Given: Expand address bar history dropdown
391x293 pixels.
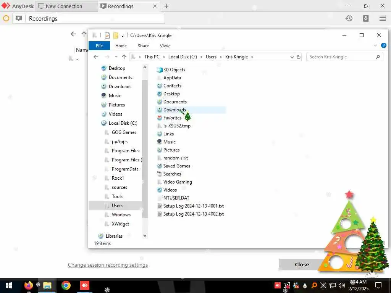Looking at the screenshot, I should pyautogui.click(x=292, y=57).
